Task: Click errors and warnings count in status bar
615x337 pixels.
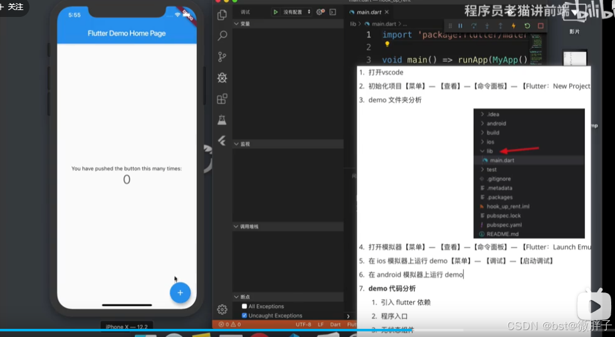Action: pos(230,324)
